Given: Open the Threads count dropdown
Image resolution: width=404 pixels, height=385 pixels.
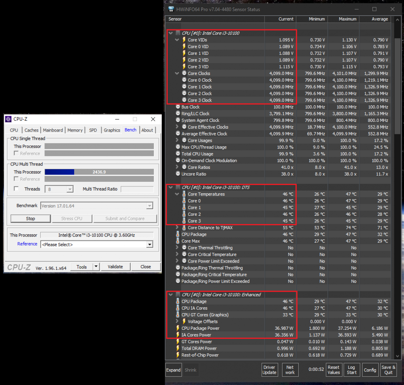Looking at the screenshot, I should (x=70, y=189).
